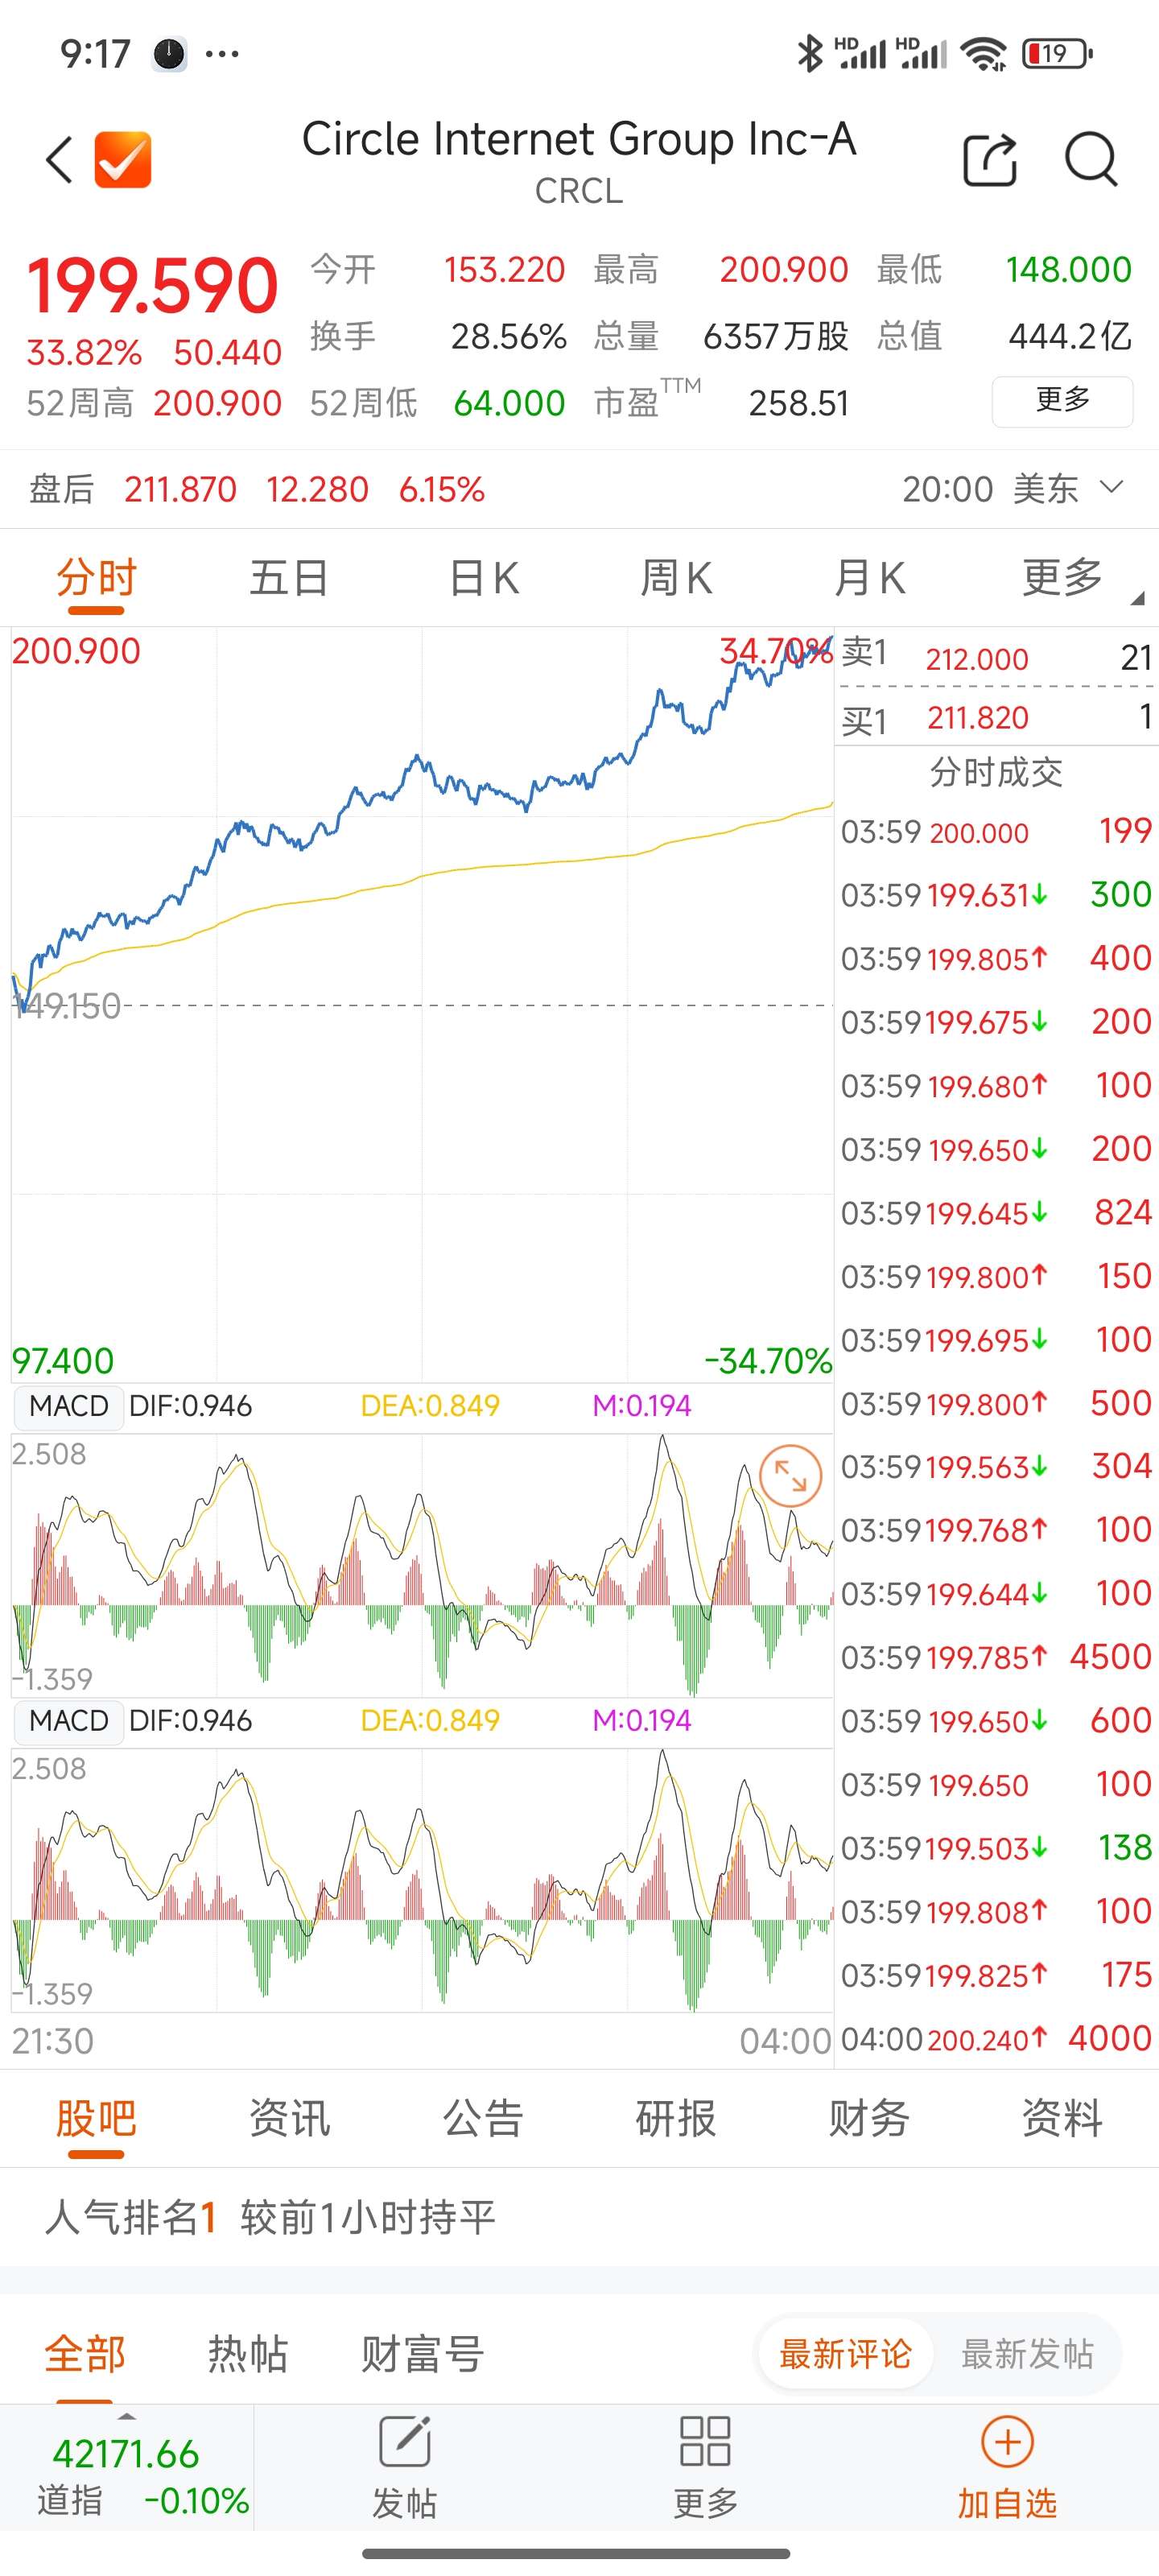Open the 更多 chart period dropdown

point(1081,579)
